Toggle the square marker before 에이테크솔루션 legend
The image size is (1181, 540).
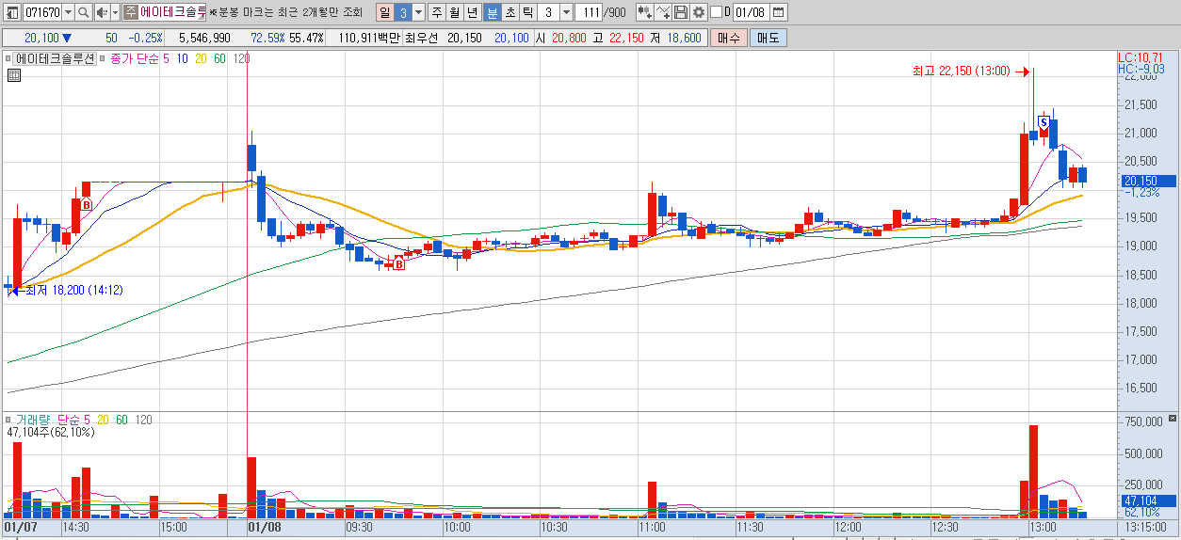9,58
